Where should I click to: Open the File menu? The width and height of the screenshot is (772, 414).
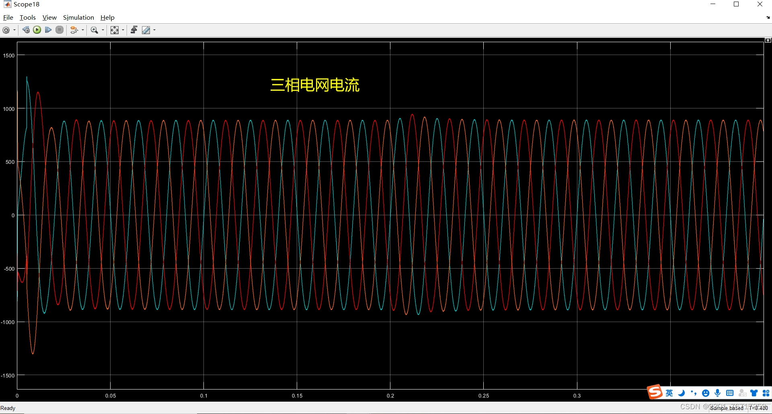8,17
